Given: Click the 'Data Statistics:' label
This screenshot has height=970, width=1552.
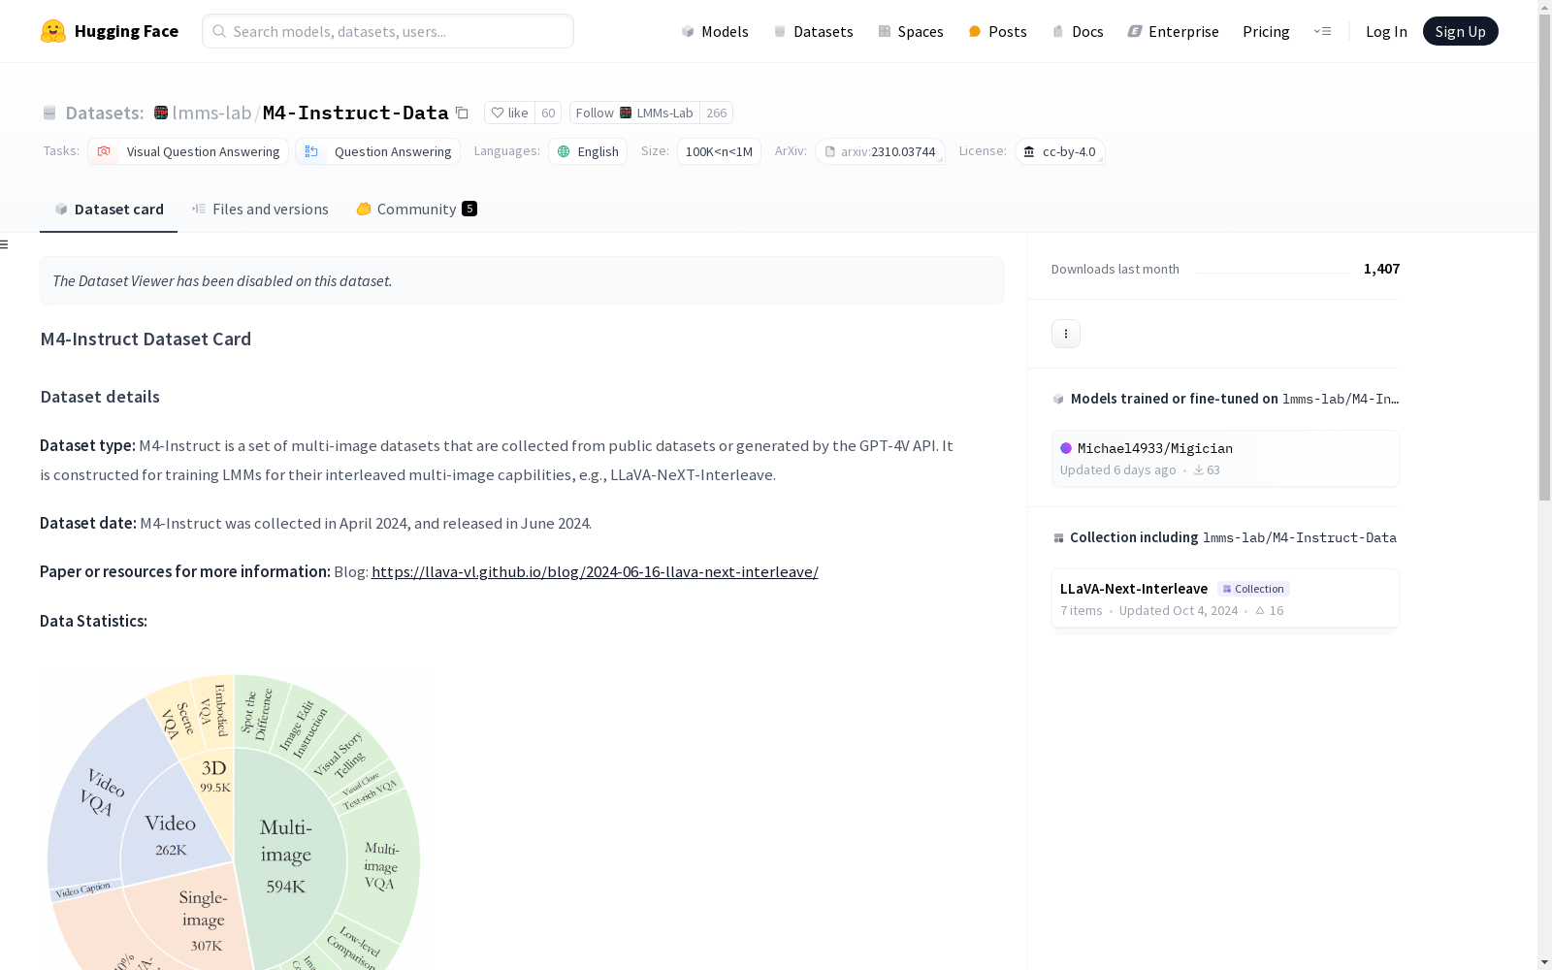Looking at the screenshot, I should point(93,621).
